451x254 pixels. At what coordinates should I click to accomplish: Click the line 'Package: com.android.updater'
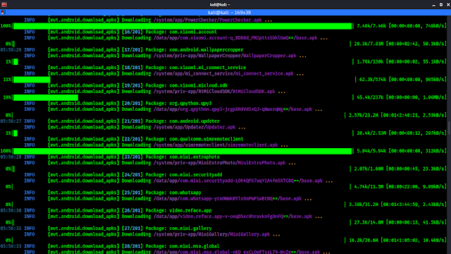pyautogui.click(x=183, y=121)
